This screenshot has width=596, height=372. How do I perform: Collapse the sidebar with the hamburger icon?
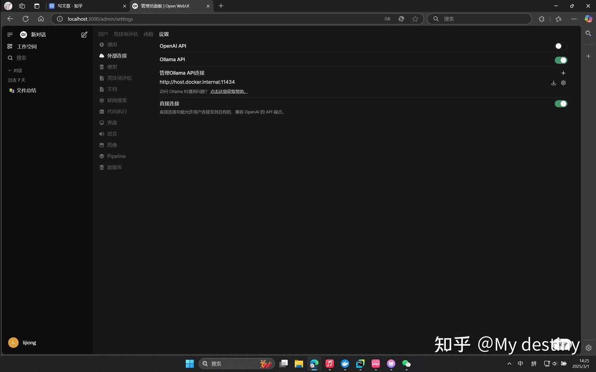click(x=10, y=35)
